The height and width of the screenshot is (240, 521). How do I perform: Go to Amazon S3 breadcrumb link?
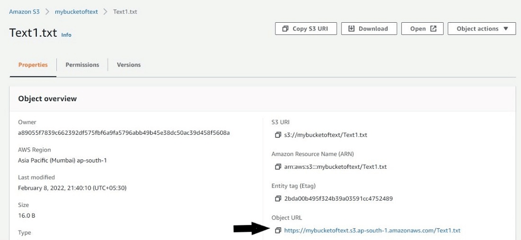[x=24, y=12]
